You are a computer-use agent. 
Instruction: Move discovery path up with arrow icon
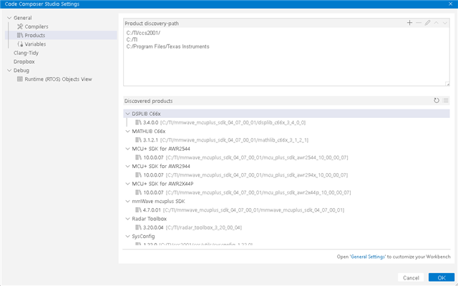[x=436, y=23]
